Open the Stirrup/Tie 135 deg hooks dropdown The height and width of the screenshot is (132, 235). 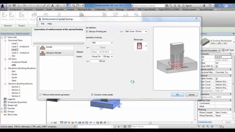coord(102,56)
